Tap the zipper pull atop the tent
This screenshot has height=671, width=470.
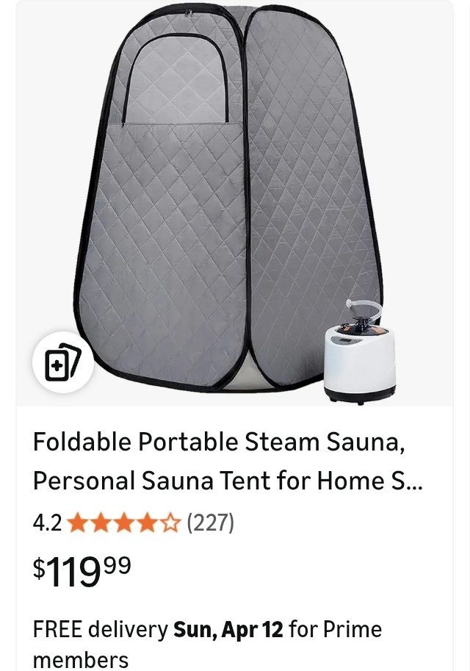(x=188, y=12)
